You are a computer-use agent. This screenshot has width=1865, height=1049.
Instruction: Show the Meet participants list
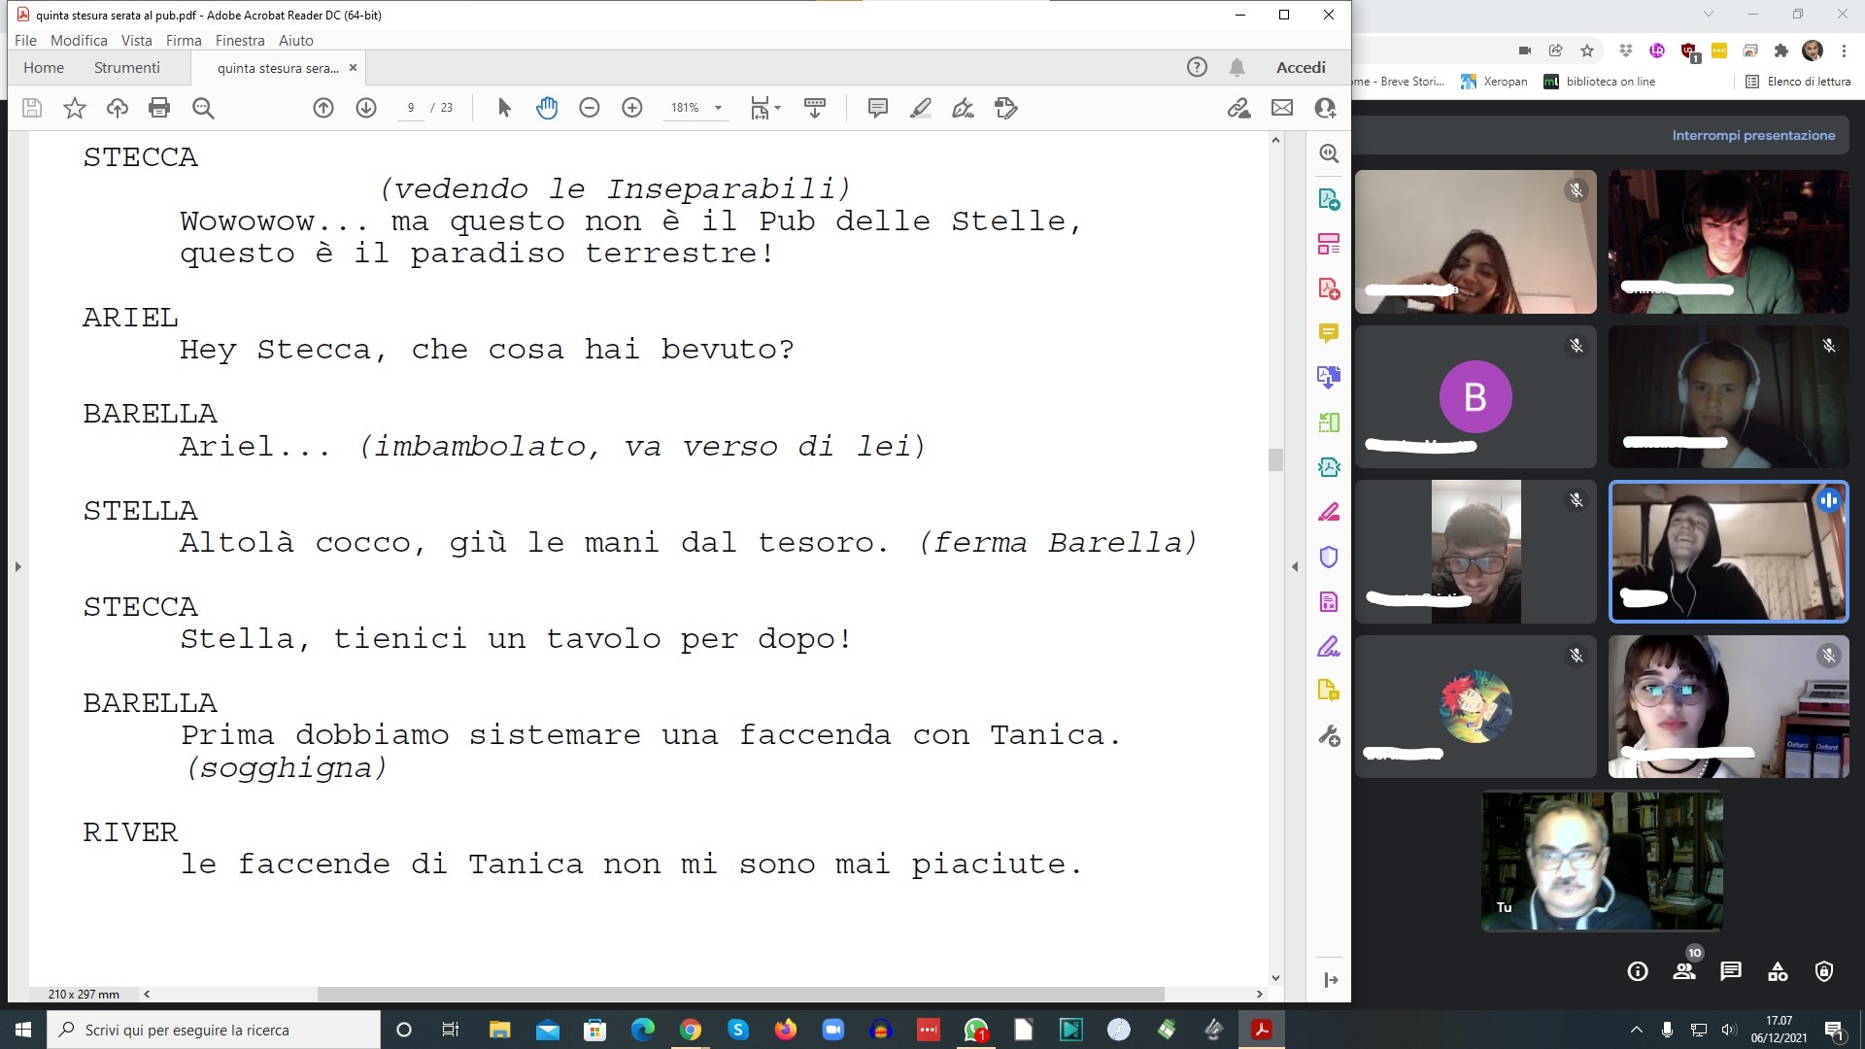coord(1684,970)
